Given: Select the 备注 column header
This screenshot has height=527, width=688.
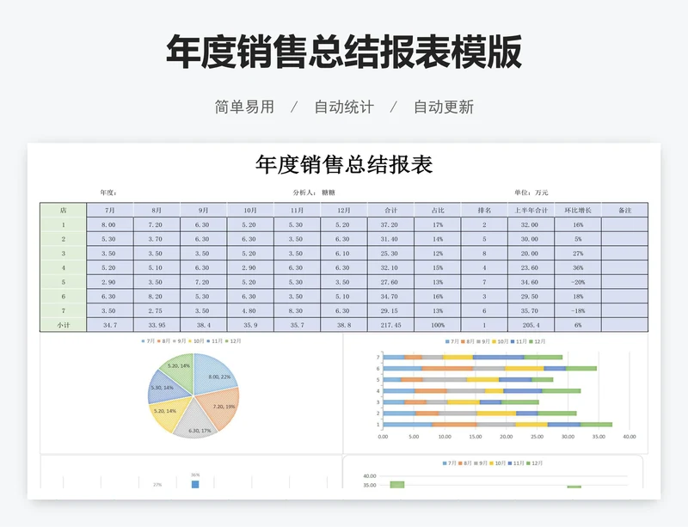Looking at the screenshot, I should click(625, 210).
